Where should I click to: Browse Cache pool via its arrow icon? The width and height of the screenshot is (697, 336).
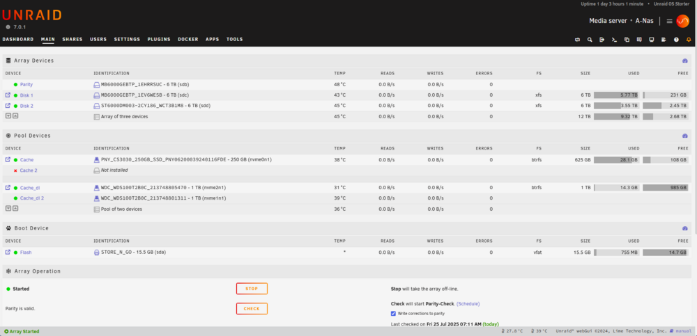(8, 159)
